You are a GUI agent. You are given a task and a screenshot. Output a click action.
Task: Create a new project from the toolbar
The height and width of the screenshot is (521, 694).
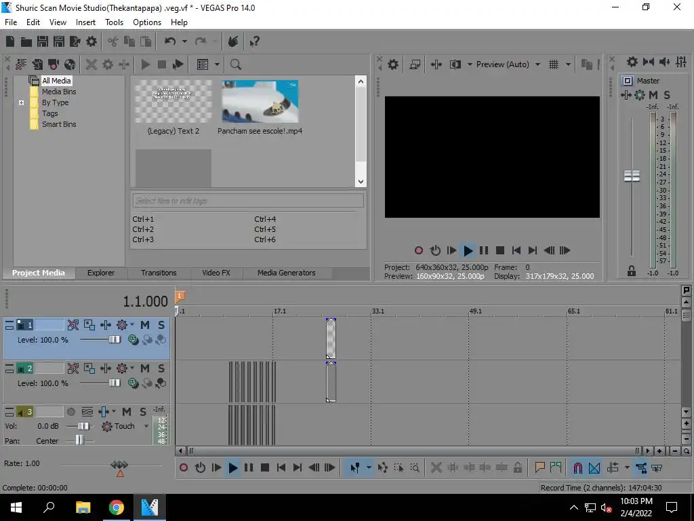pos(9,41)
